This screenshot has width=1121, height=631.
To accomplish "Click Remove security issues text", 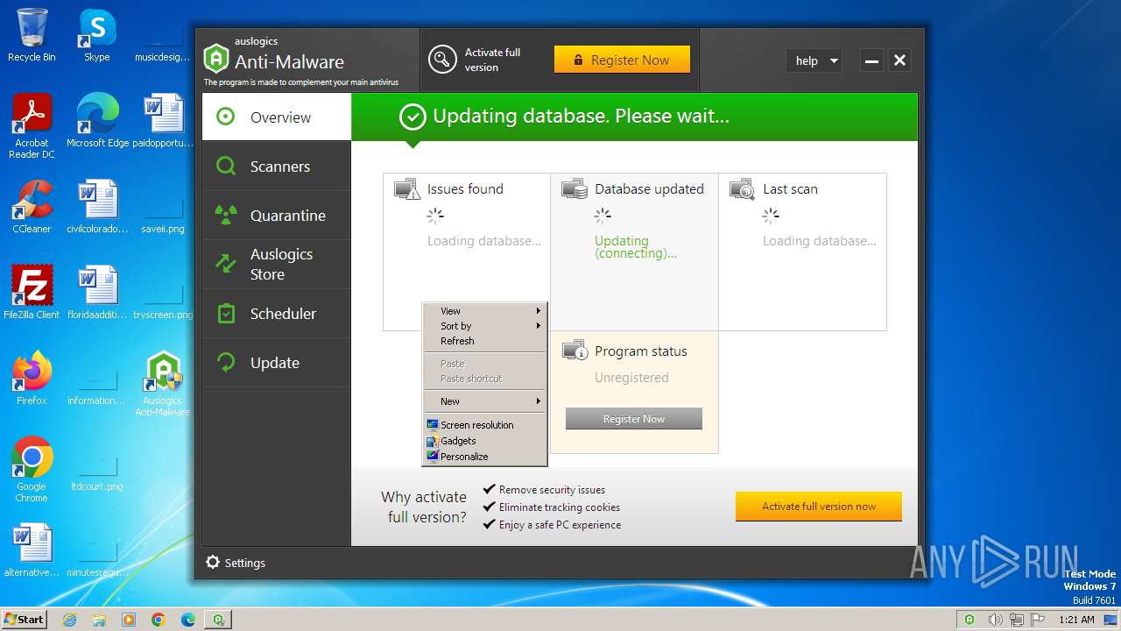I will 552,490.
